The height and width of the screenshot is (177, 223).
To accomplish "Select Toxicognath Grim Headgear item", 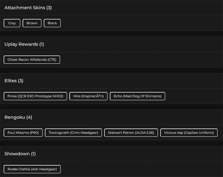I will tap(73, 133).
